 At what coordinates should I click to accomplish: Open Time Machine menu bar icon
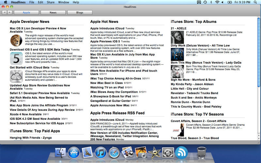[x=205, y=2]
